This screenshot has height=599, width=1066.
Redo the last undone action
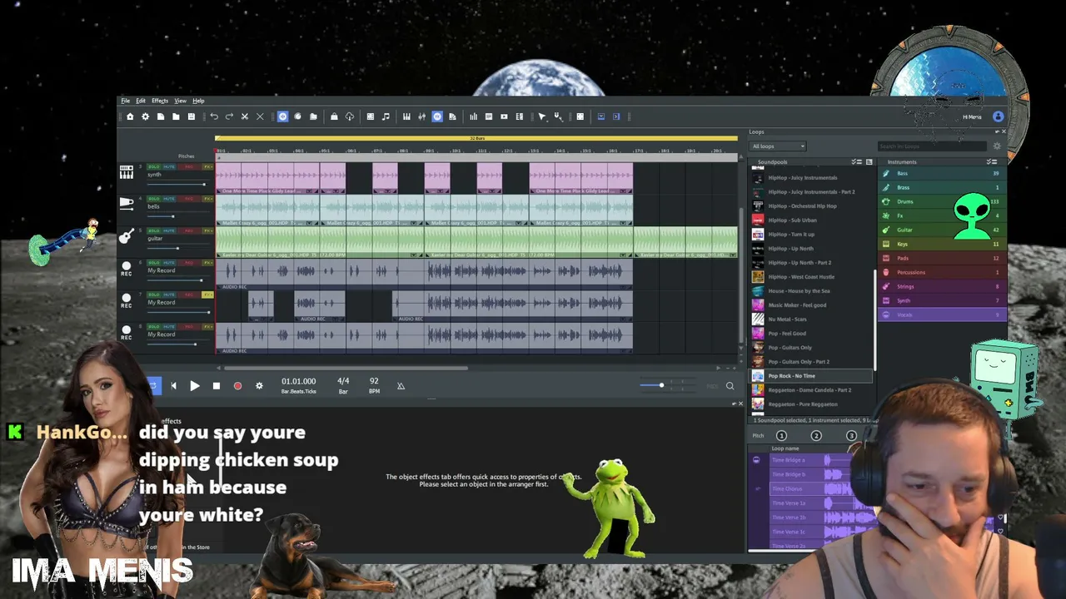coord(229,116)
